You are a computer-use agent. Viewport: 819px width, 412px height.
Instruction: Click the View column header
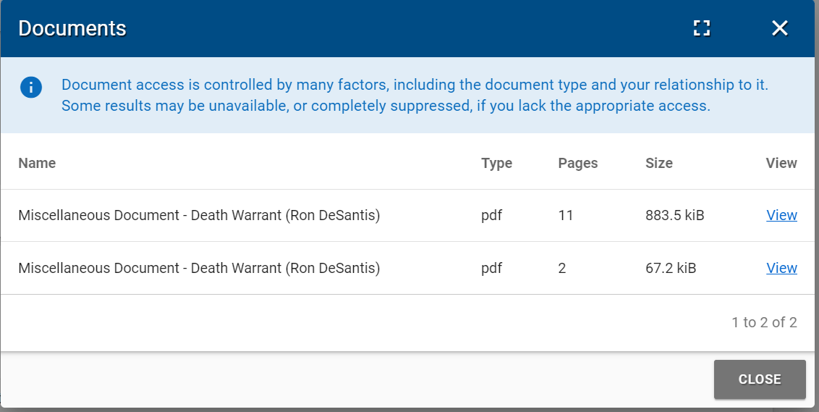781,163
